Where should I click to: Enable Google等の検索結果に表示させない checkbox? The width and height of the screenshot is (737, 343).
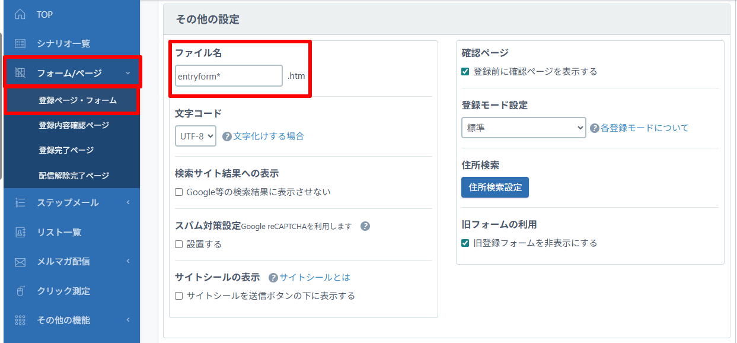tap(179, 192)
